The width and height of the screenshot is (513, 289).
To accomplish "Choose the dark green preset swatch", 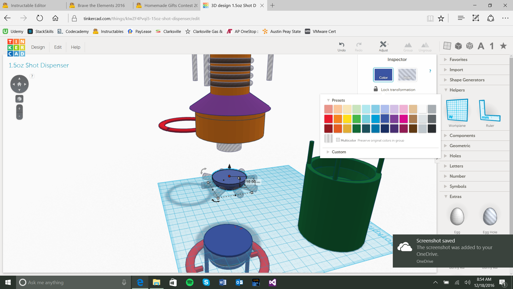I will click(x=356, y=128).
